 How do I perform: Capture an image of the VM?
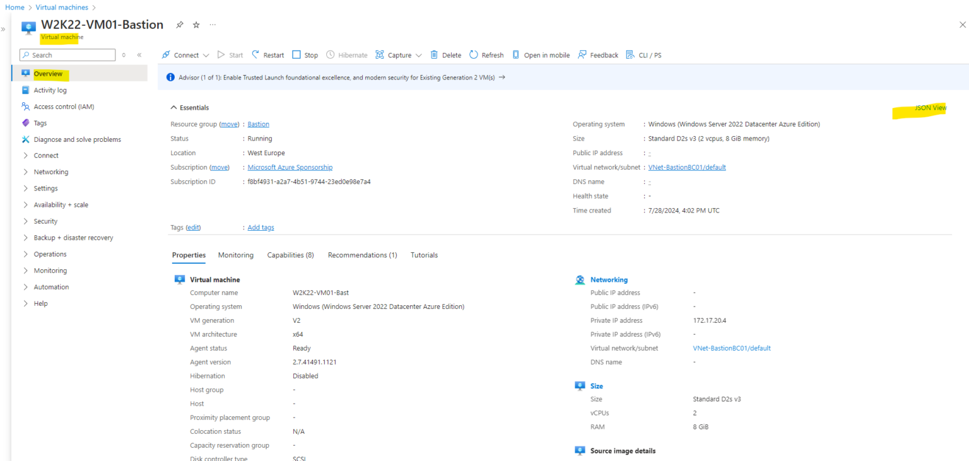[397, 55]
